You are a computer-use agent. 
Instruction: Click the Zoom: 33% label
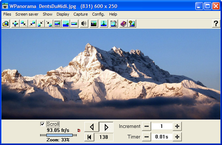click(x=58, y=140)
